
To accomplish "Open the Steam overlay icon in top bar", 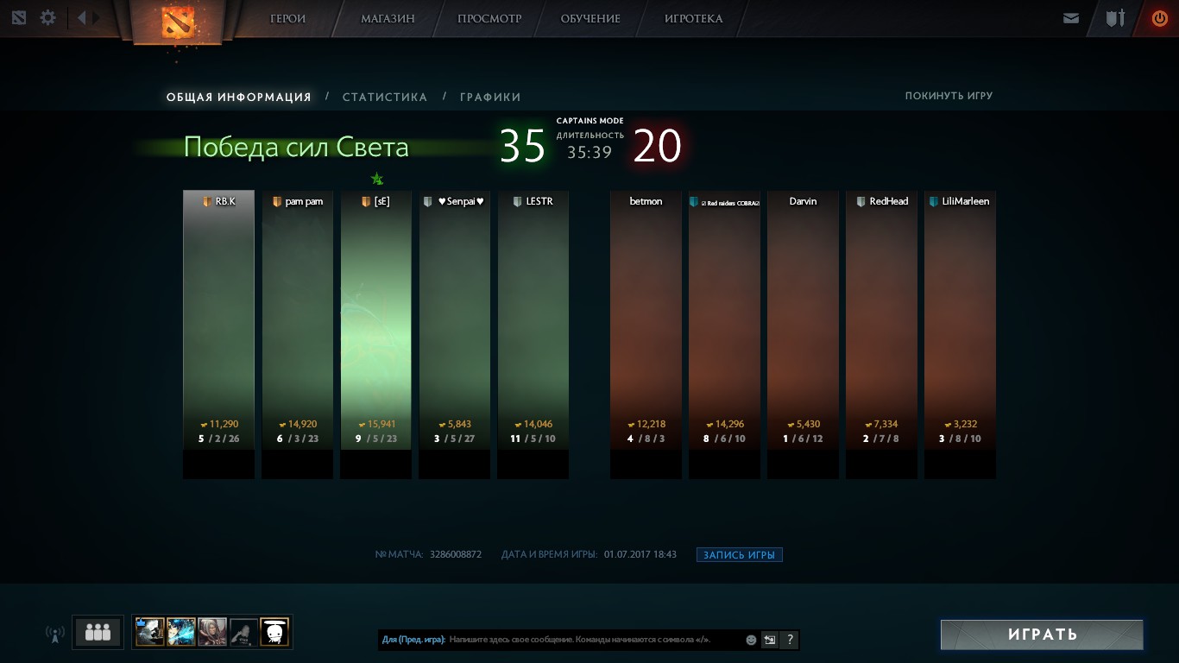I will coord(19,17).
